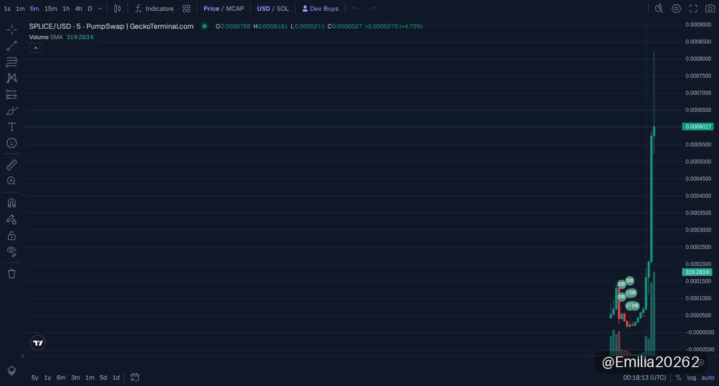Remove drawings with trash icon
The width and height of the screenshot is (719, 386).
[x=12, y=273]
